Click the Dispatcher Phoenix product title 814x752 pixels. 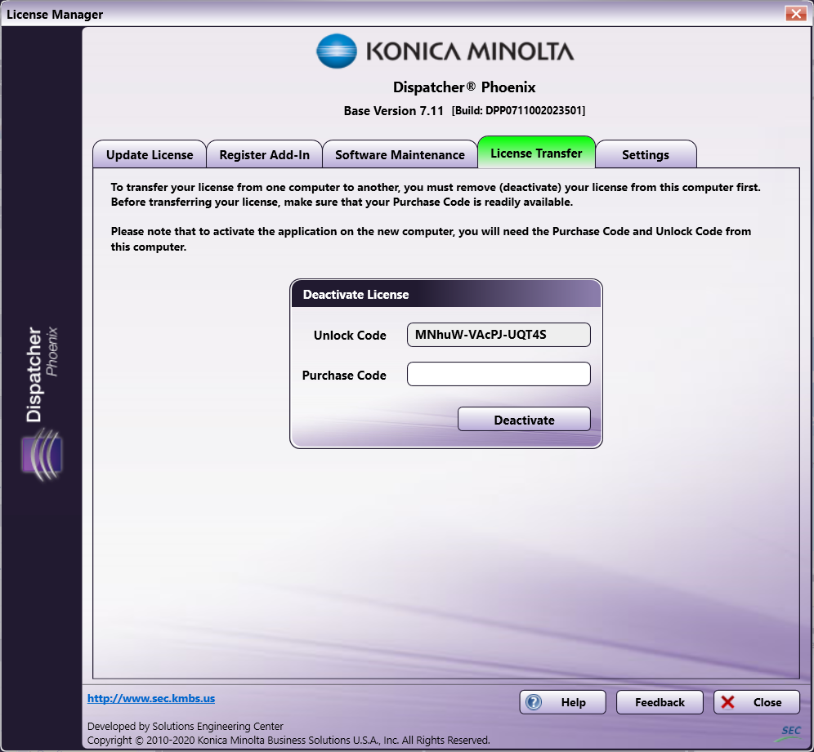464,87
